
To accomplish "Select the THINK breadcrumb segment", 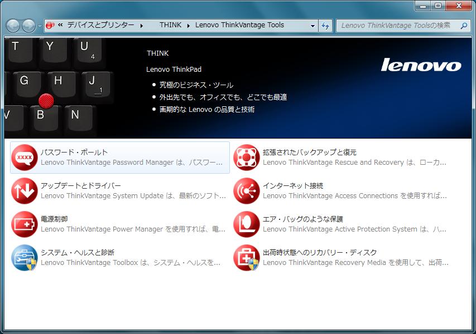I will [171, 25].
